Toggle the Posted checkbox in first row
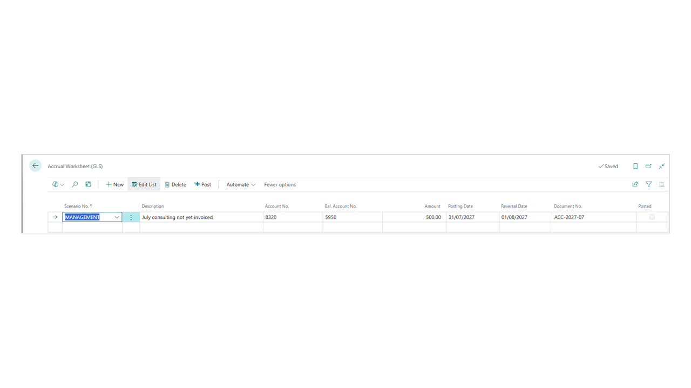691x388 pixels. (652, 217)
